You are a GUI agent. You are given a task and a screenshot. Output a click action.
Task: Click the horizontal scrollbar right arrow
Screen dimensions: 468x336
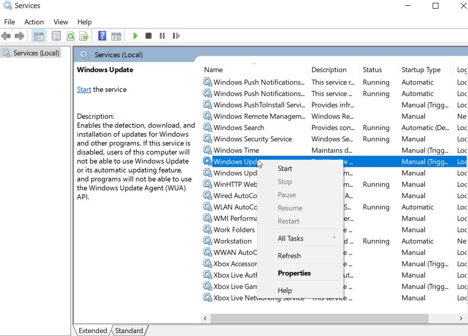click(461, 318)
